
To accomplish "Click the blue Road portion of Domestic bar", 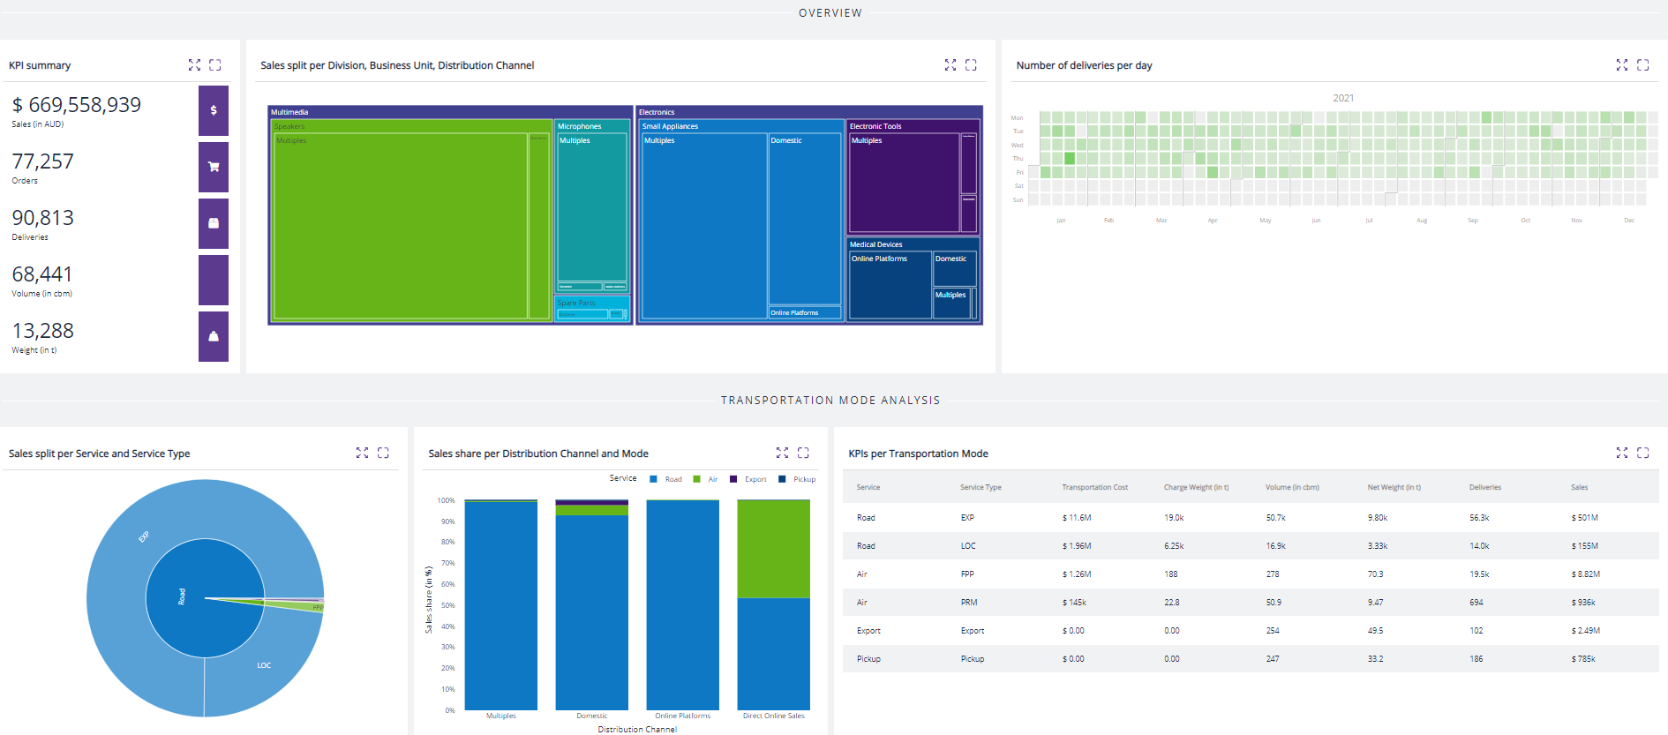I will coord(591,612).
